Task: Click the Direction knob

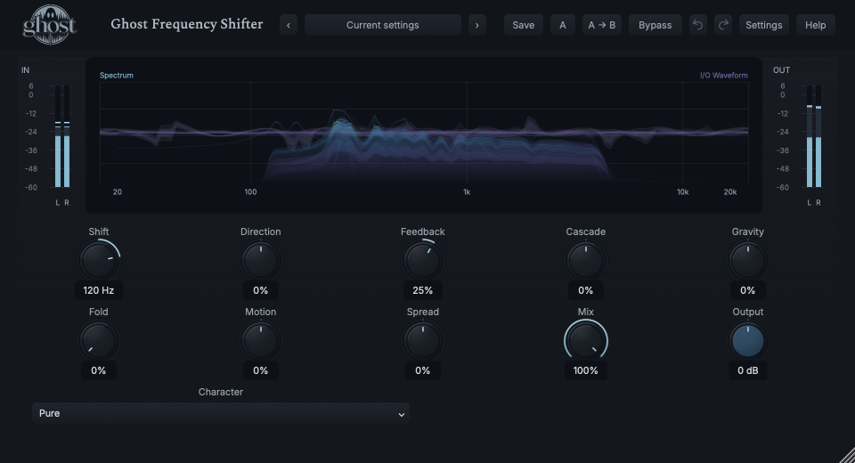Action: (261, 260)
